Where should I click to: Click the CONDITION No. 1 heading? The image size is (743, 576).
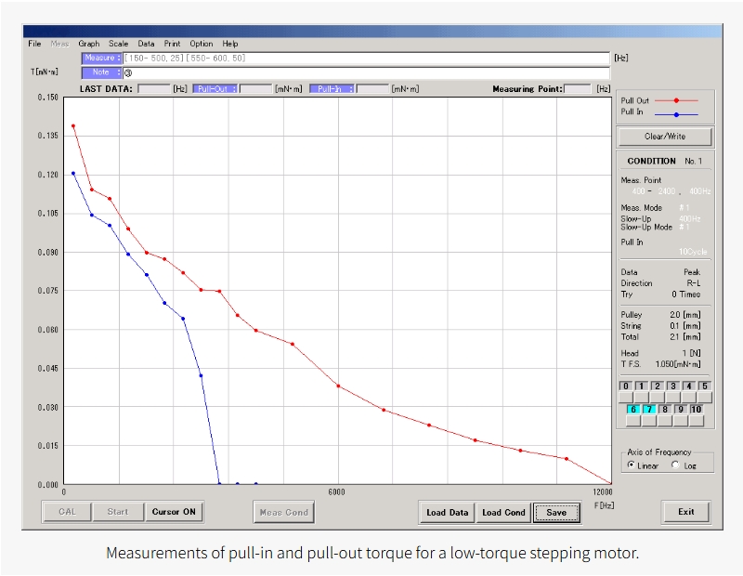point(664,161)
